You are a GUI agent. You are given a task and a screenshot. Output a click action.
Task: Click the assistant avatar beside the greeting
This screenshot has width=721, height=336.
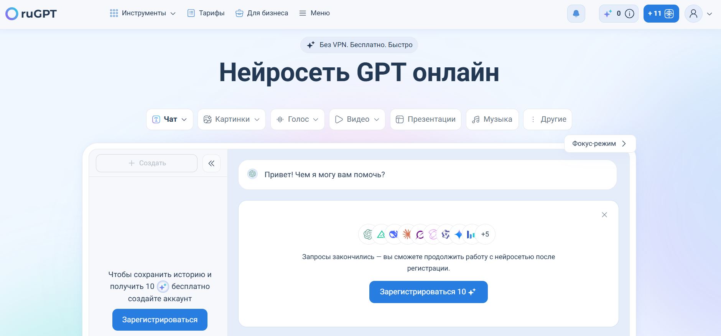252,174
